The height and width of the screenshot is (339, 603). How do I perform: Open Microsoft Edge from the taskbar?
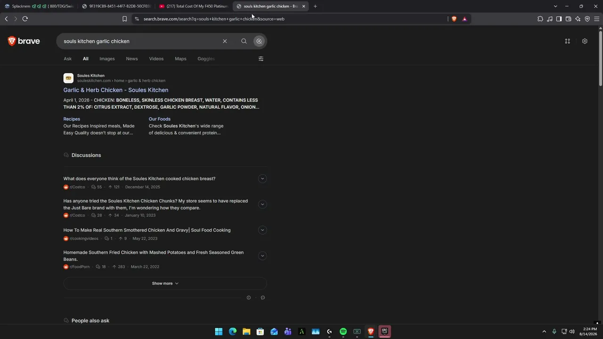(x=233, y=331)
